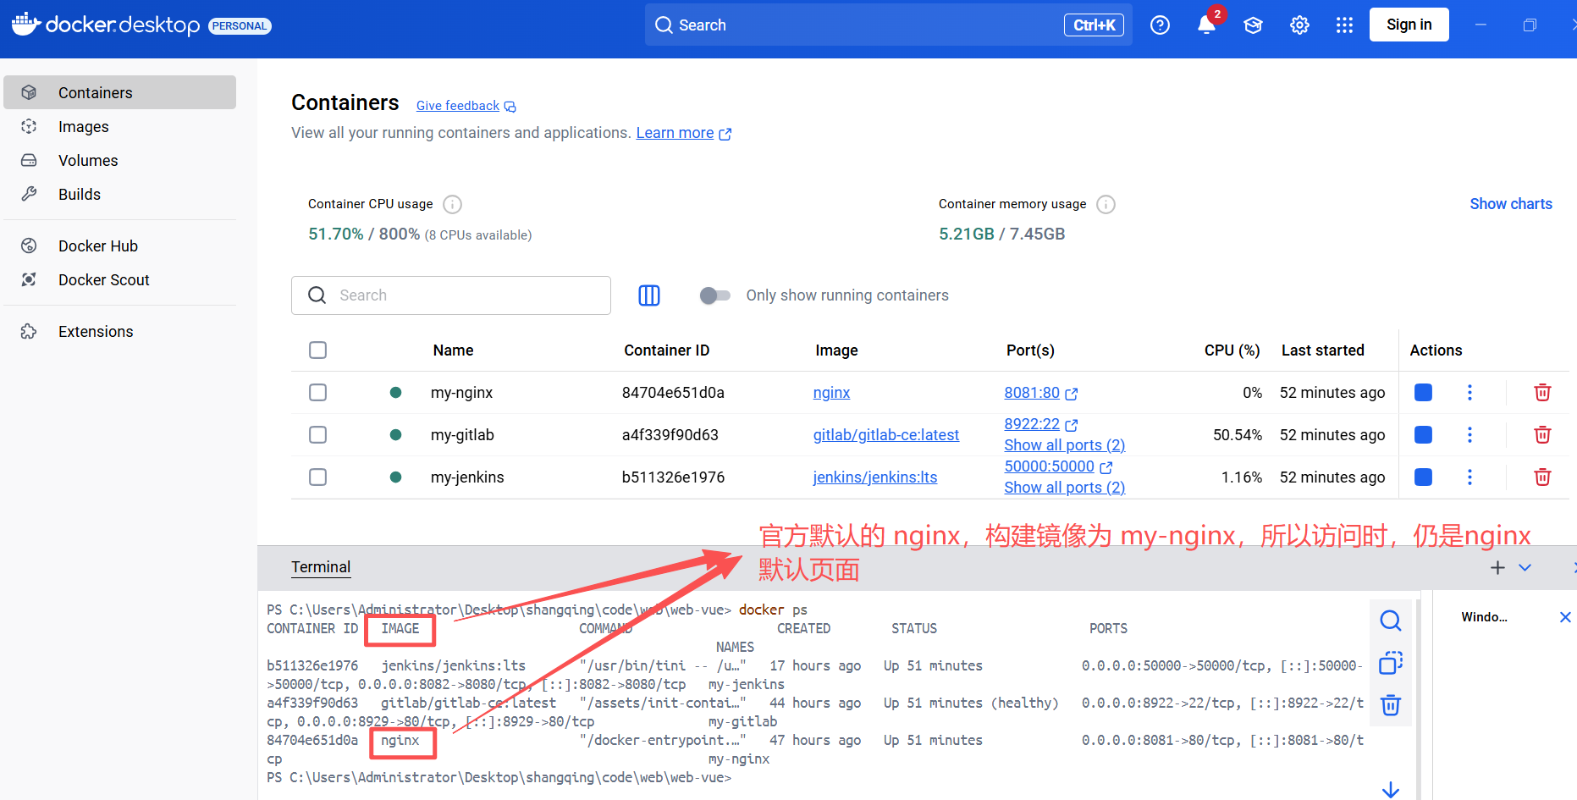Viewport: 1577px width, 800px height.
Task: Open Docker Desktop settings gear
Action: point(1299,25)
